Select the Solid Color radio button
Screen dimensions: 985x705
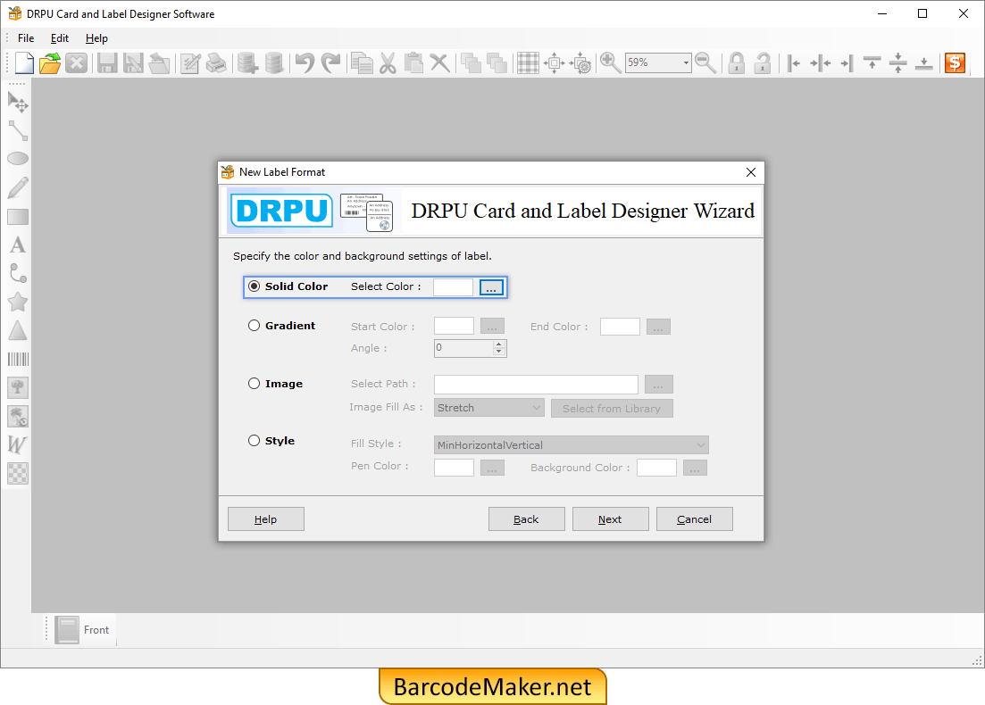tap(254, 286)
